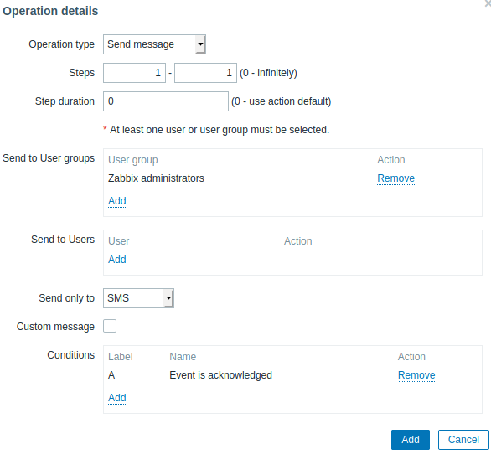Cancel the operation details

point(463,440)
